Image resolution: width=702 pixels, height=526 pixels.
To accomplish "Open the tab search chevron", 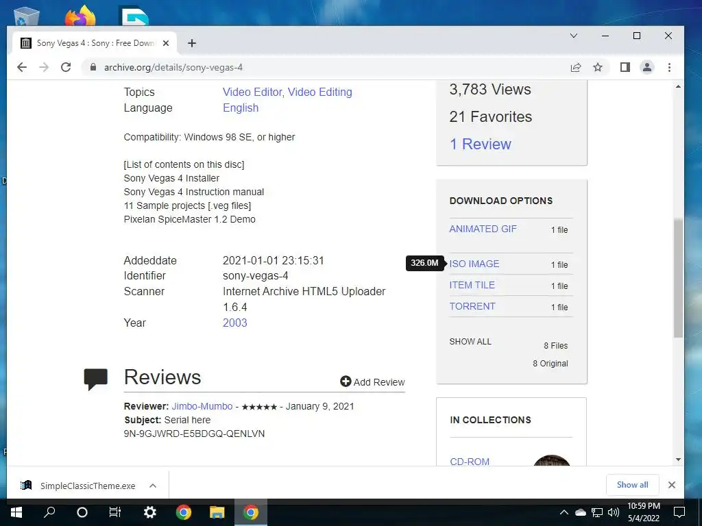I will [x=574, y=36].
